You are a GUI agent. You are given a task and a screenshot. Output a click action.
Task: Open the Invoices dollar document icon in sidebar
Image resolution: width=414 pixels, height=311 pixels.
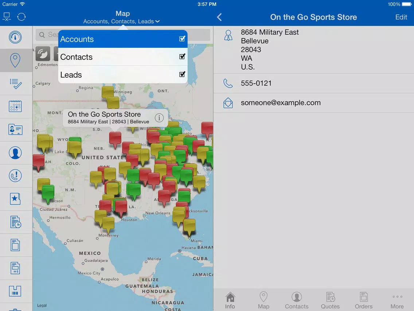[15, 268]
